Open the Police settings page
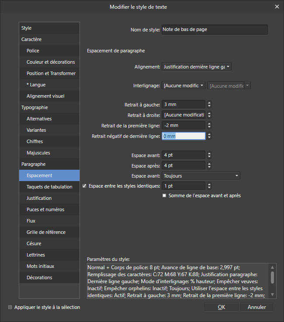The image size is (284, 322). coord(49,51)
